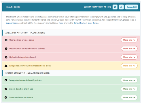
Task: Select the 'High-risk Categories allowed' text
Action: pyautogui.click(x=22, y=57)
